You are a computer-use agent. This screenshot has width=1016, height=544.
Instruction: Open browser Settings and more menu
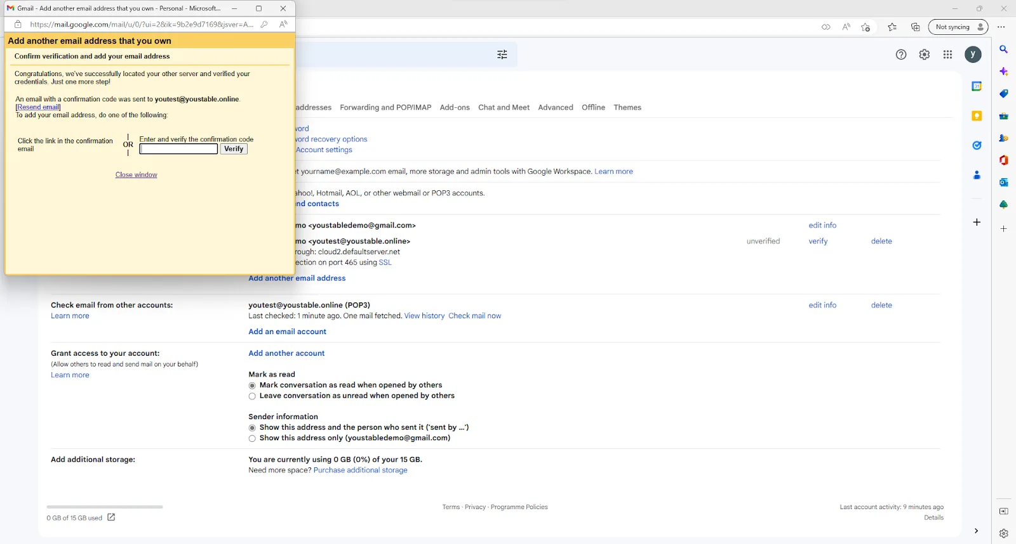click(1001, 27)
